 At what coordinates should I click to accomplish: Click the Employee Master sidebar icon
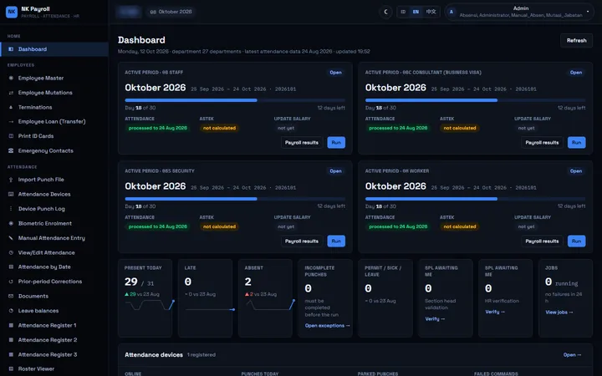11,78
